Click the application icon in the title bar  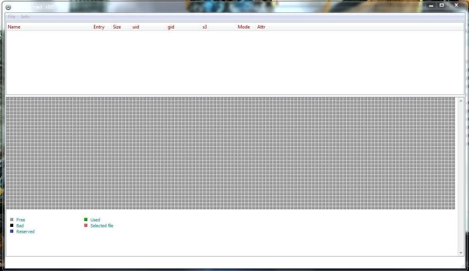(x=8, y=7)
